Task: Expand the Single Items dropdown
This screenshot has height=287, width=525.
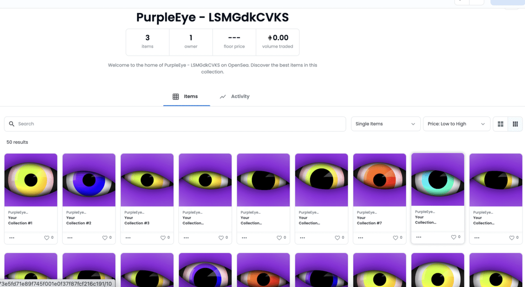Action: (x=385, y=124)
